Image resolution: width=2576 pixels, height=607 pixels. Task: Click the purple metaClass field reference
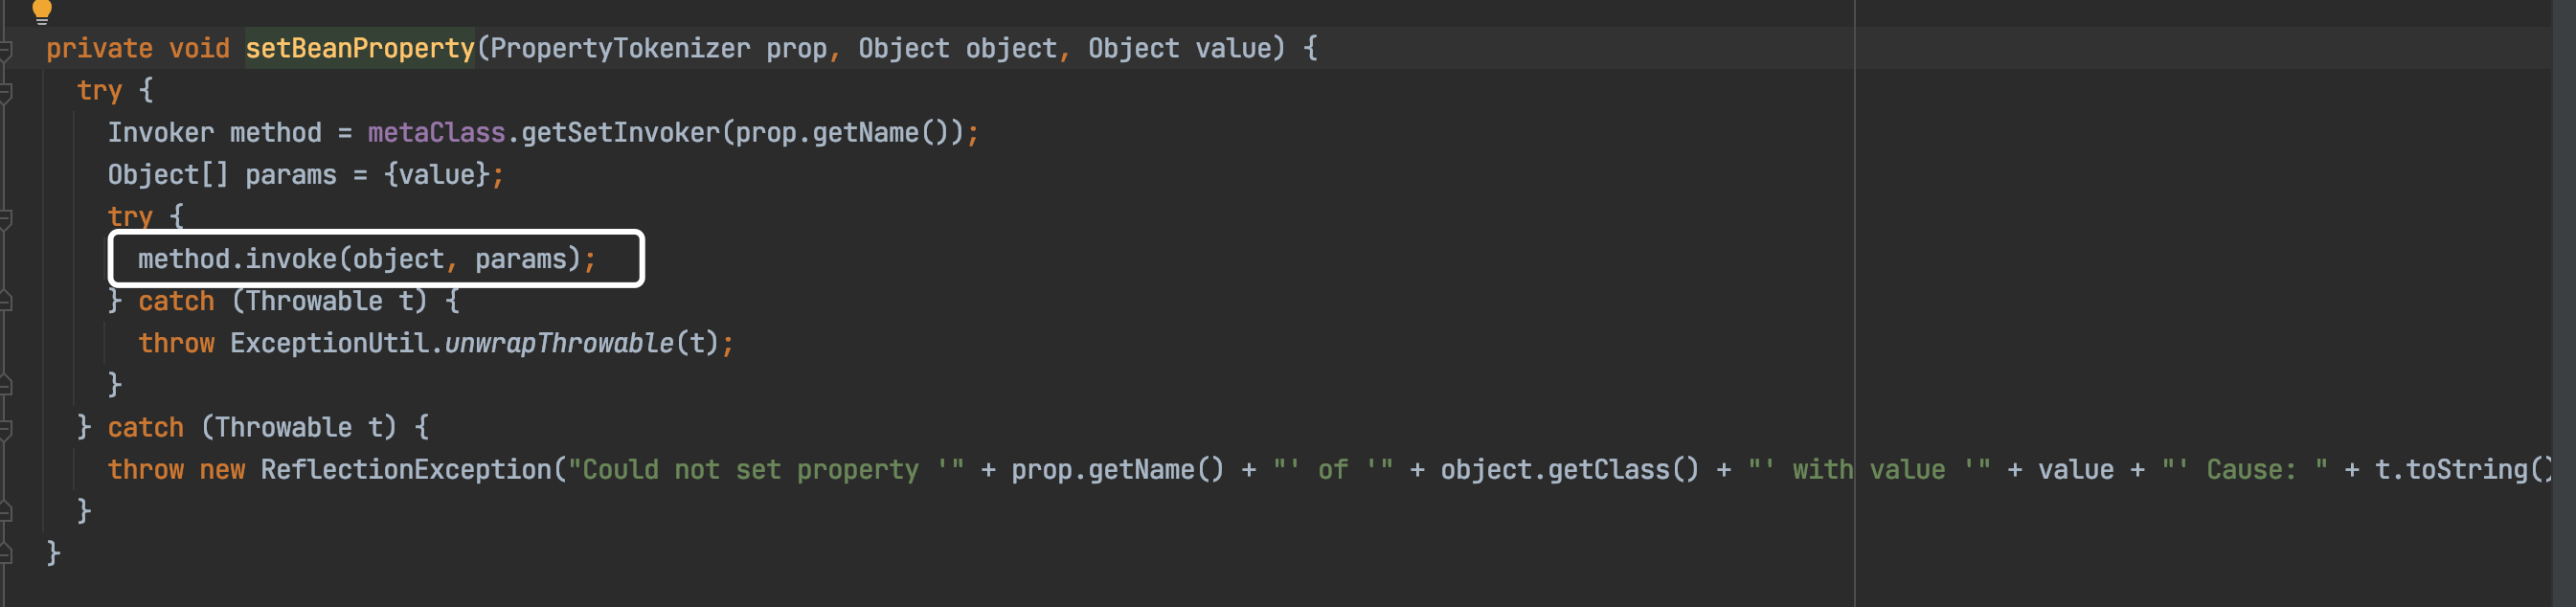436,132
